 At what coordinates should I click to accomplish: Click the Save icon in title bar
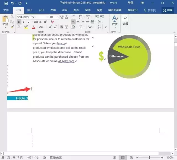pyautogui.click(x=6, y=3)
